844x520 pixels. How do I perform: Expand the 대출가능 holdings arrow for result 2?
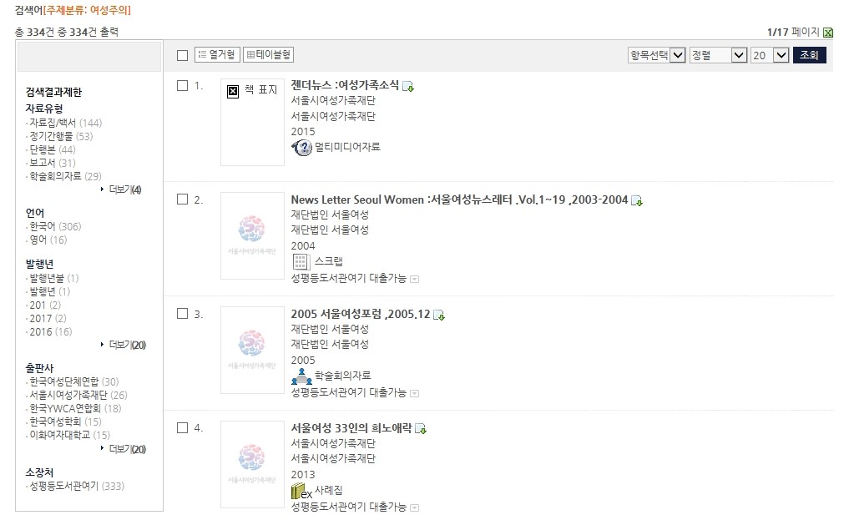pyautogui.click(x=414, y=280)
